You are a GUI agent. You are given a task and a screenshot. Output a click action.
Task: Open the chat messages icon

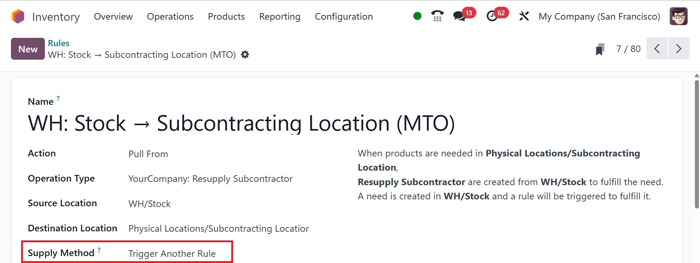[x=459, y=16]
